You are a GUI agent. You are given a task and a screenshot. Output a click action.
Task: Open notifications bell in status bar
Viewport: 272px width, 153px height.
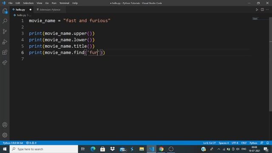pos(267,143)
